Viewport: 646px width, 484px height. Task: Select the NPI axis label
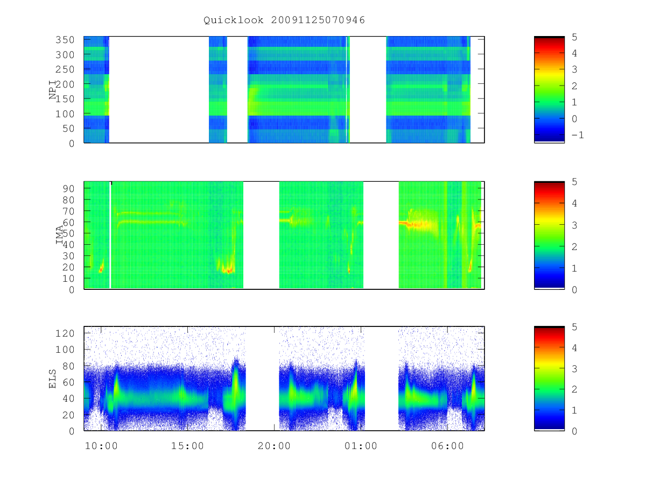click(x=53, y=90)
